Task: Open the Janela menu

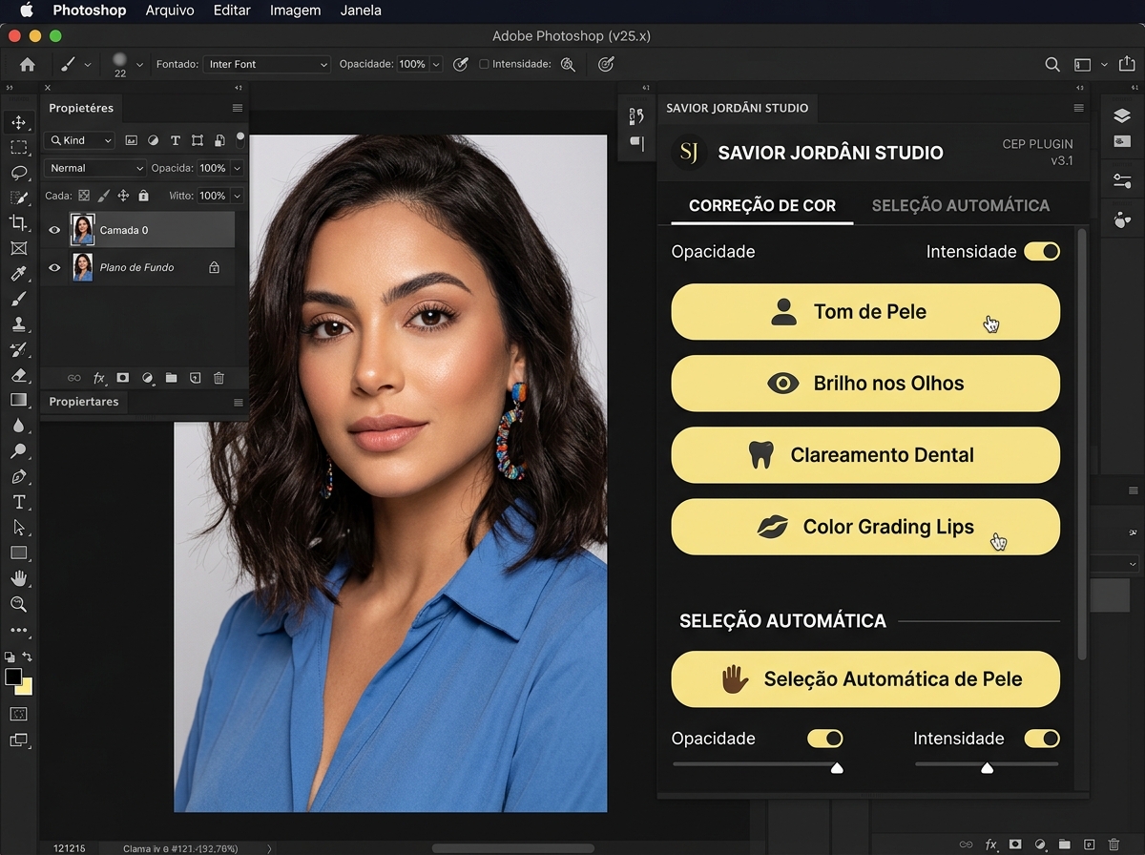Action: [361, 10]
